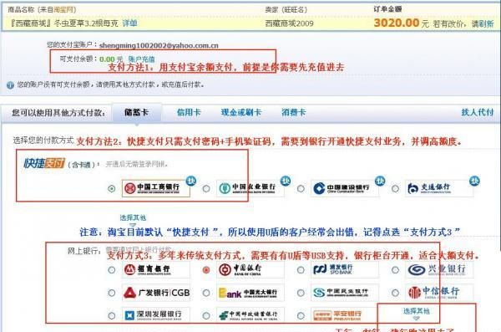This screenshot has width=501, height=332.
Task: Click the 浦发银行 SPD Bank logo
Action: tap(345, 269)
